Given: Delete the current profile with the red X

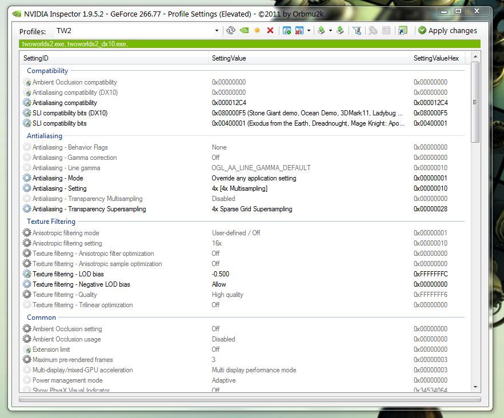Looking at the screenshot, I should click(270, 30).
